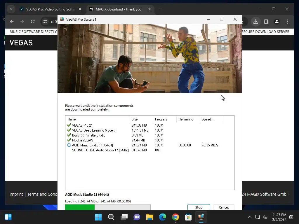Screen dimensions: 299x224
Task: Select SOUND FORGE Audio Studio 17 row
Action: click(x=149, y=150)
